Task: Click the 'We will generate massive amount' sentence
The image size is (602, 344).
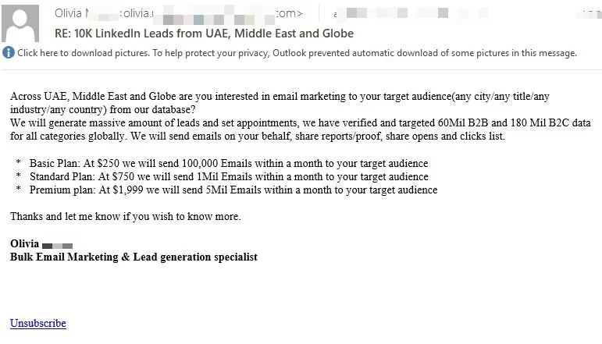Action: (301, 129)
